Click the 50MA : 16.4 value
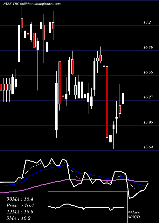The height and width of the screenshot is (223, 159). click(20, 199)
